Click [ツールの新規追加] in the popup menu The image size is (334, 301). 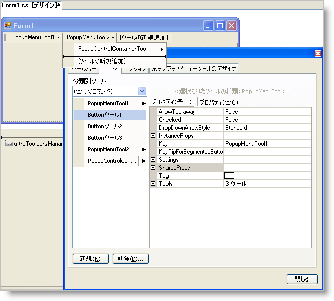point(102,61)
